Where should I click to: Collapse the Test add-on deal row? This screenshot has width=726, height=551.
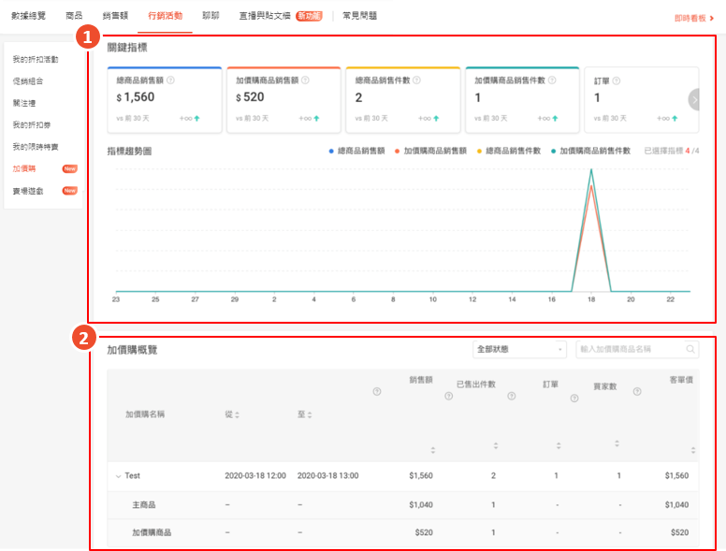[x=118, y=476]
